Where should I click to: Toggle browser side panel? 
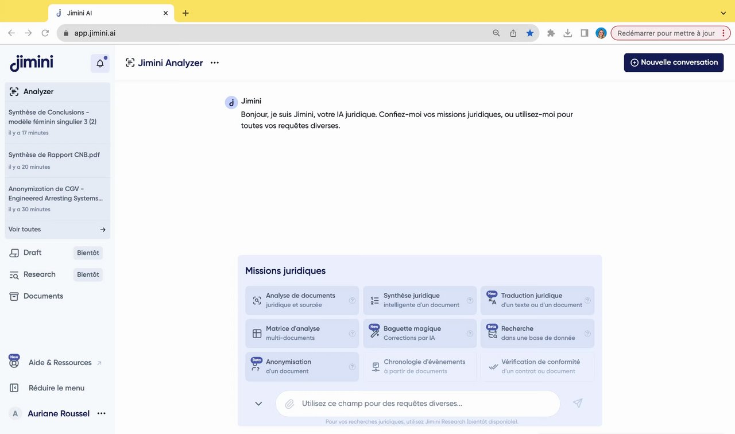coord(585,33)
